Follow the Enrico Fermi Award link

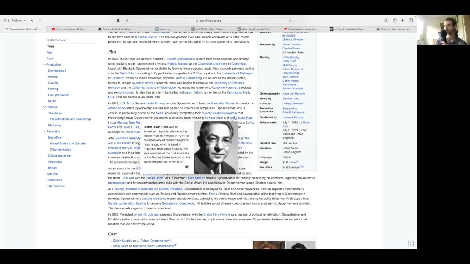[217, 214]
